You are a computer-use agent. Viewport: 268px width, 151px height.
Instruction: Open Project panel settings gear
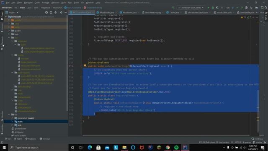(61, 13)
